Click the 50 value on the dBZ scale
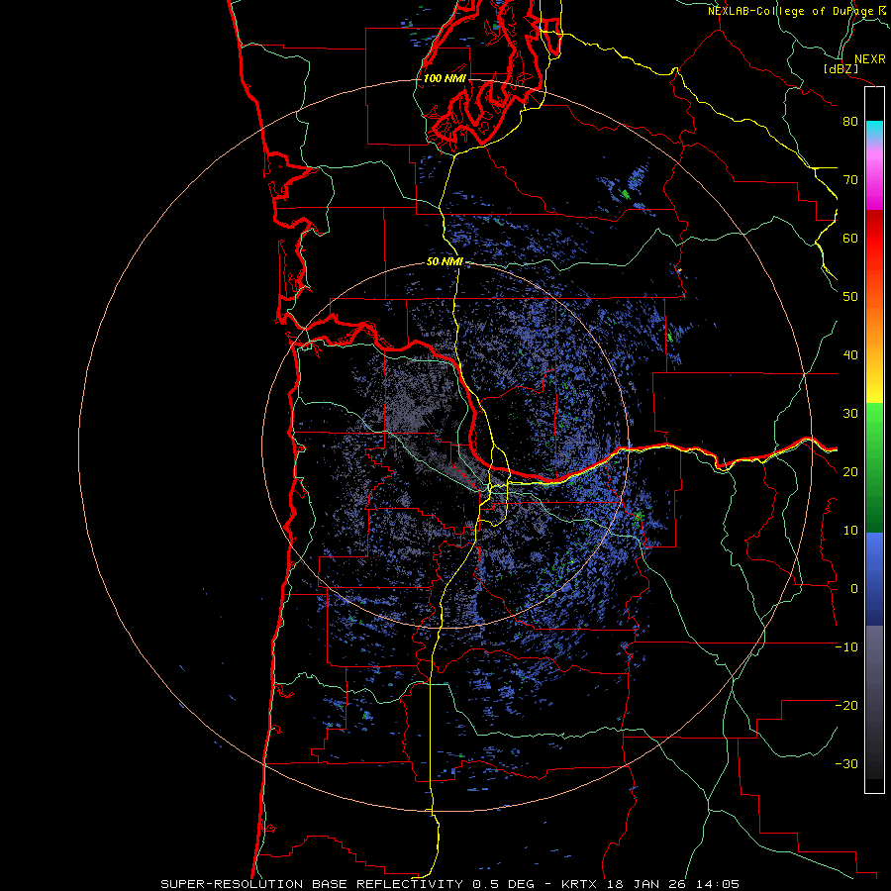The height and width of the screenshot is (891, 891). (x=850, y=297)
